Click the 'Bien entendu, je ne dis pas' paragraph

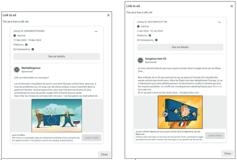coord(180,84)
